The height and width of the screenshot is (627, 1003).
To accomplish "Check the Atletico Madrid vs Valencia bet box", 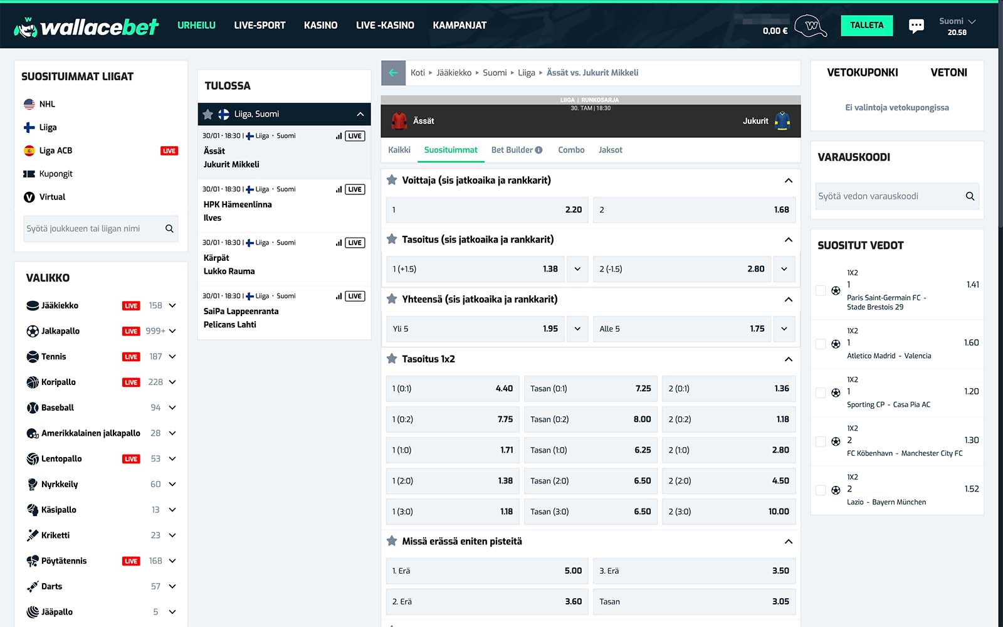I will click(x=821, y=344).
